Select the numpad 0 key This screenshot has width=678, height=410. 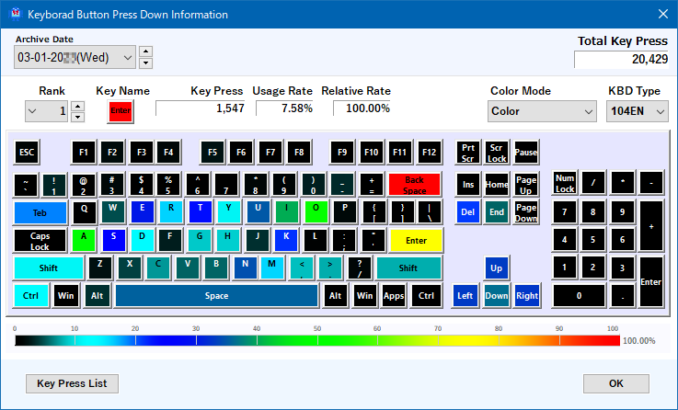coord(579,296)
